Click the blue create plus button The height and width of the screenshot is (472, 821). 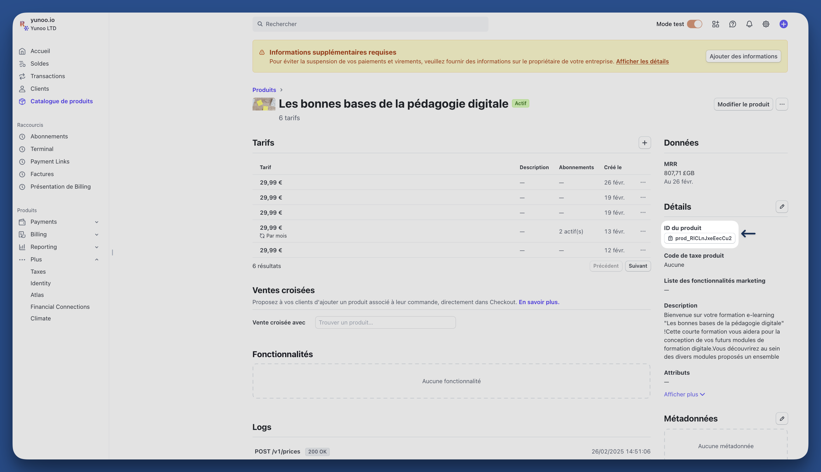point(783,24)
